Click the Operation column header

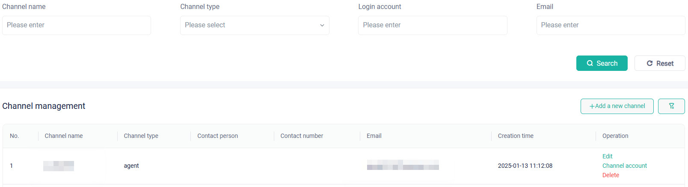pyautogui.click(x=615, y=136)
